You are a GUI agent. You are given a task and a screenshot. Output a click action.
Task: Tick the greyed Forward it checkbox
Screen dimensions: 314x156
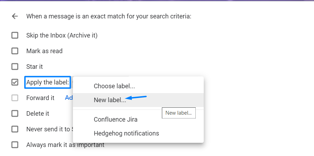pos(15,98)
